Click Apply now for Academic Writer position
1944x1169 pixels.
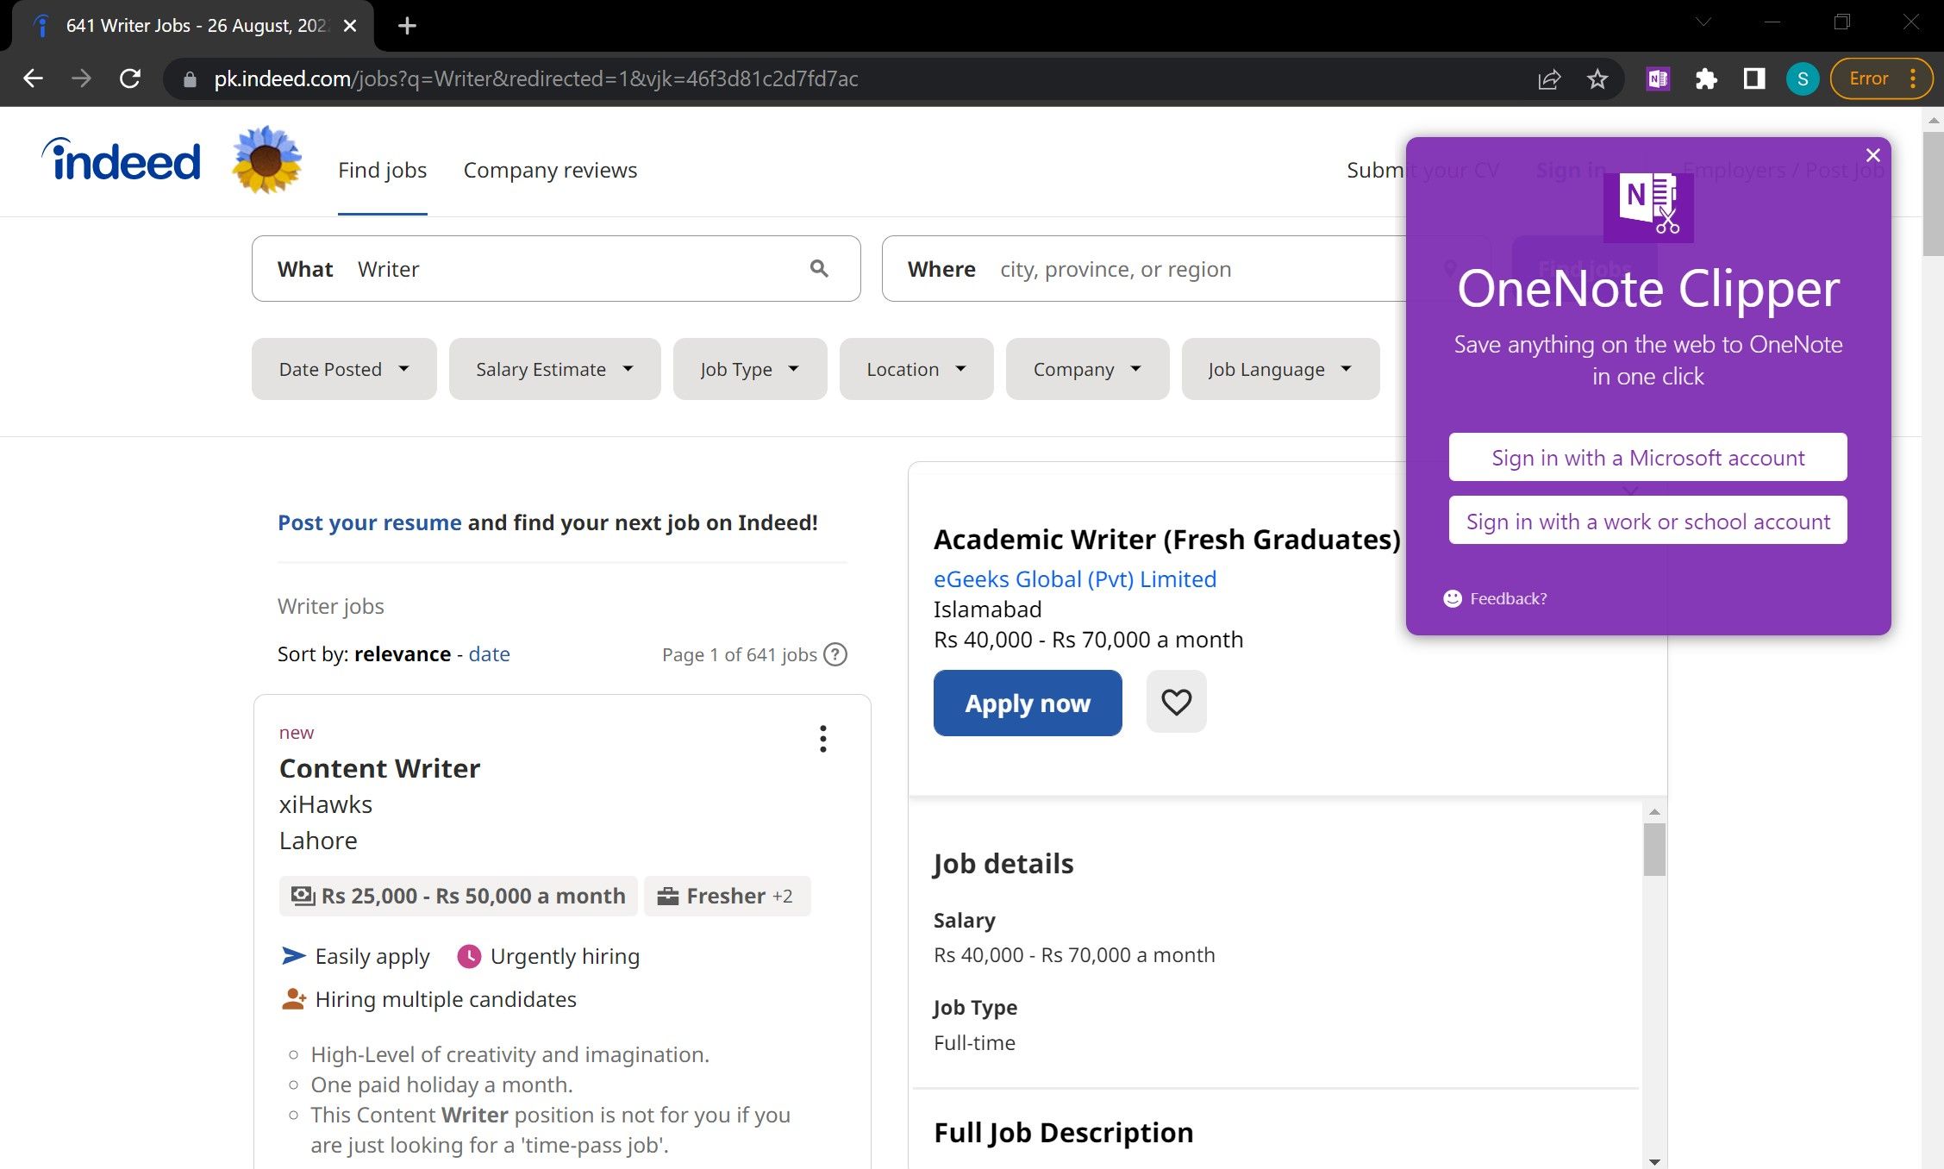click(1028, 703)
